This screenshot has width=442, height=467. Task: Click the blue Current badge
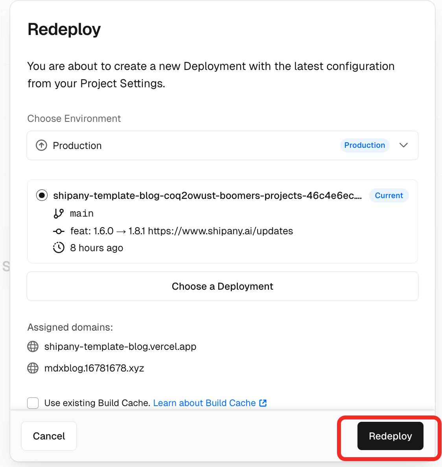coord(389,195)
